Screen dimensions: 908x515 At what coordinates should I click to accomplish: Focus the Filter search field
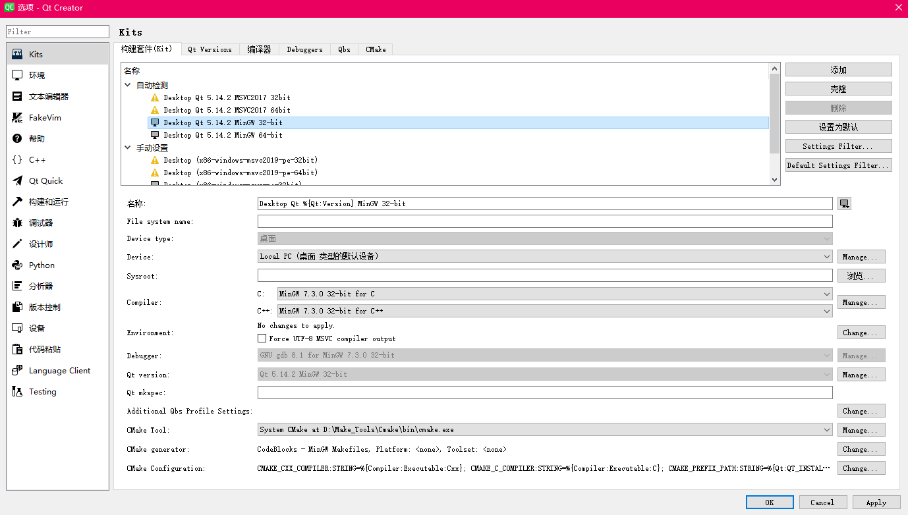coord(57,32)
